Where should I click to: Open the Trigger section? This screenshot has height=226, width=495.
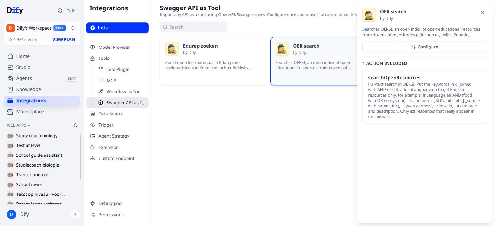(x=117, y=125)
